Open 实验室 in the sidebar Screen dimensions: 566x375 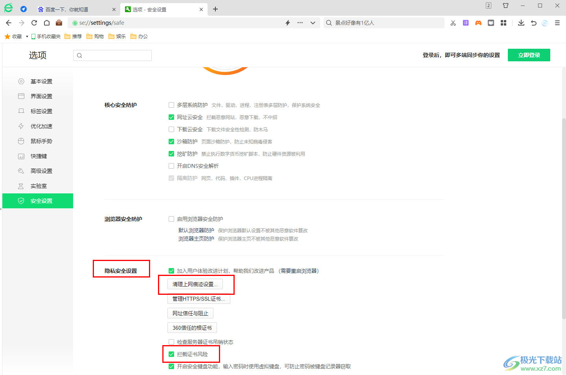point(38,186)
